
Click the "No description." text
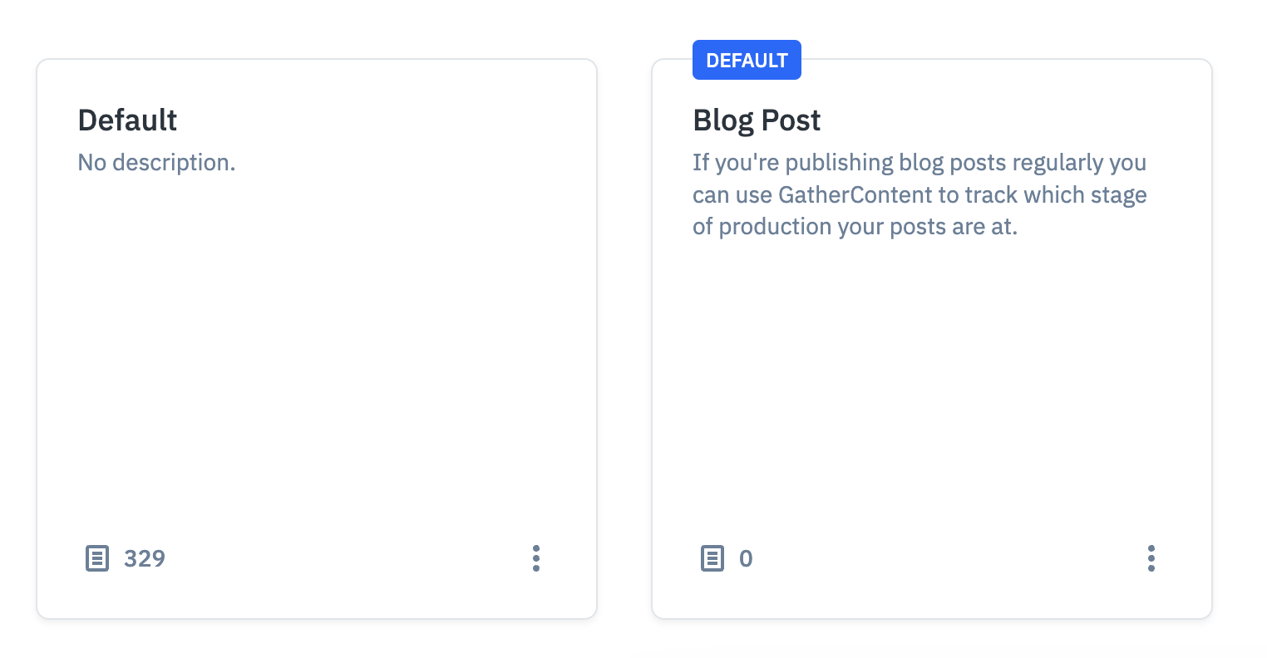[156, 163]
